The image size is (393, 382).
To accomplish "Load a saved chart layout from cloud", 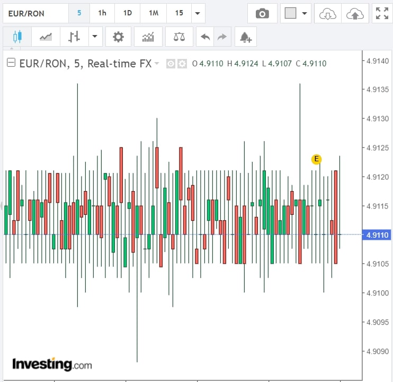I will point(327,14).
